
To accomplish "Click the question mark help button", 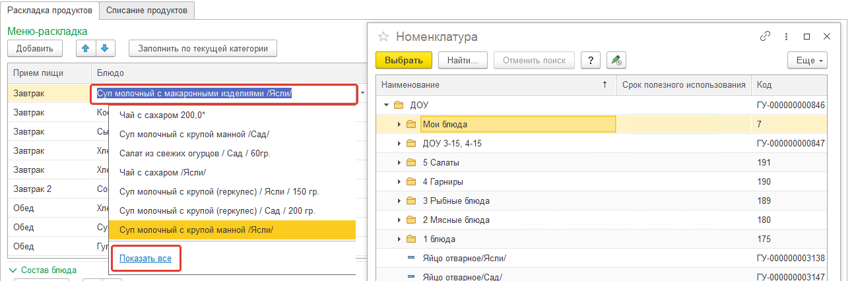I will pyautogui.click(x=590, y=60).
